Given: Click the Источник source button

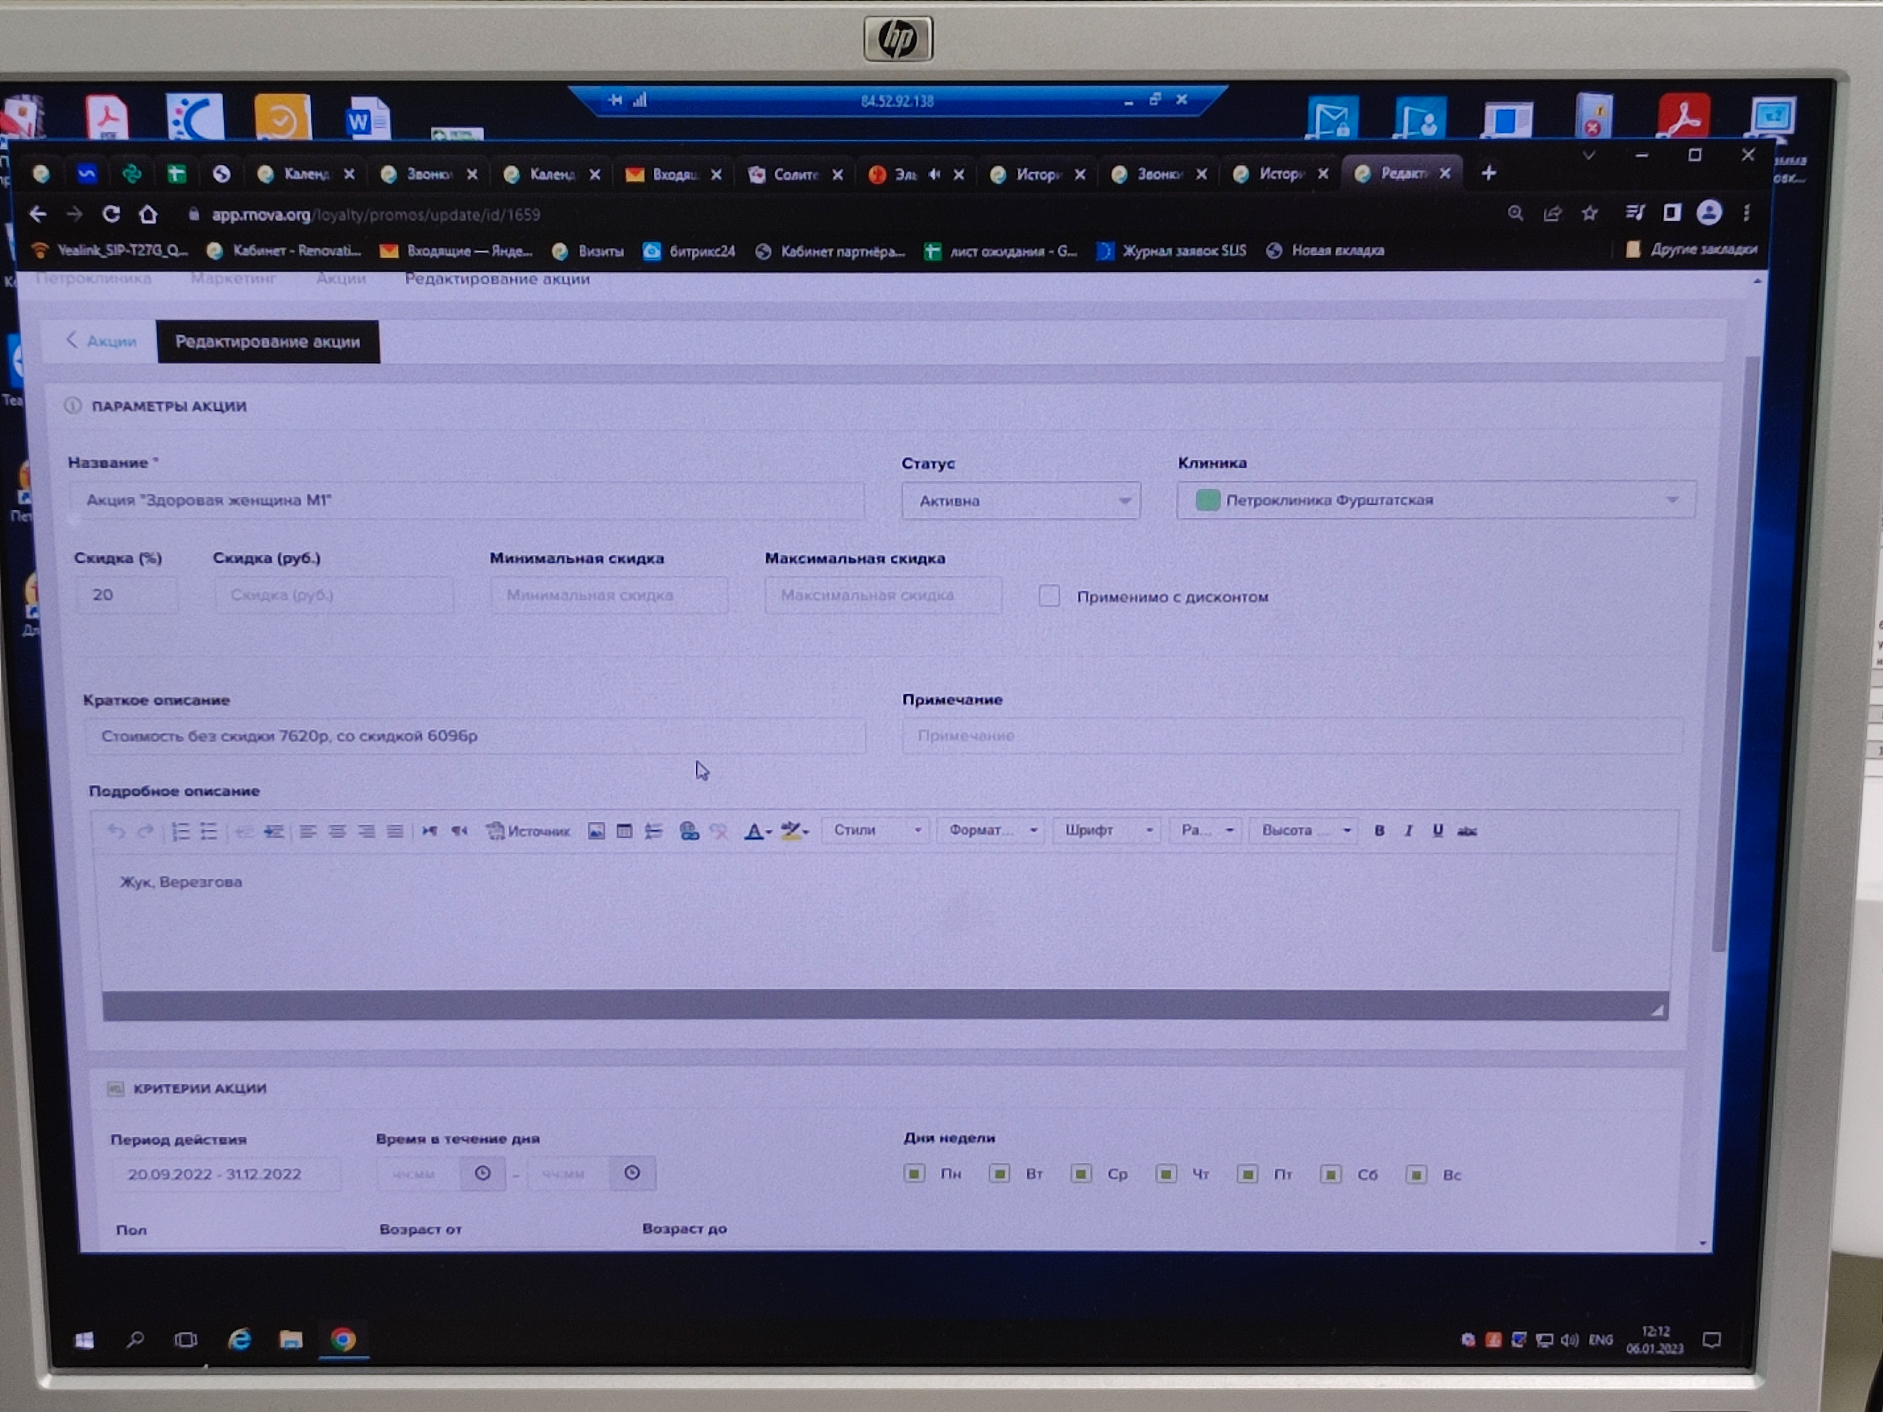Looking at the screenshot, I should point(529,831).
